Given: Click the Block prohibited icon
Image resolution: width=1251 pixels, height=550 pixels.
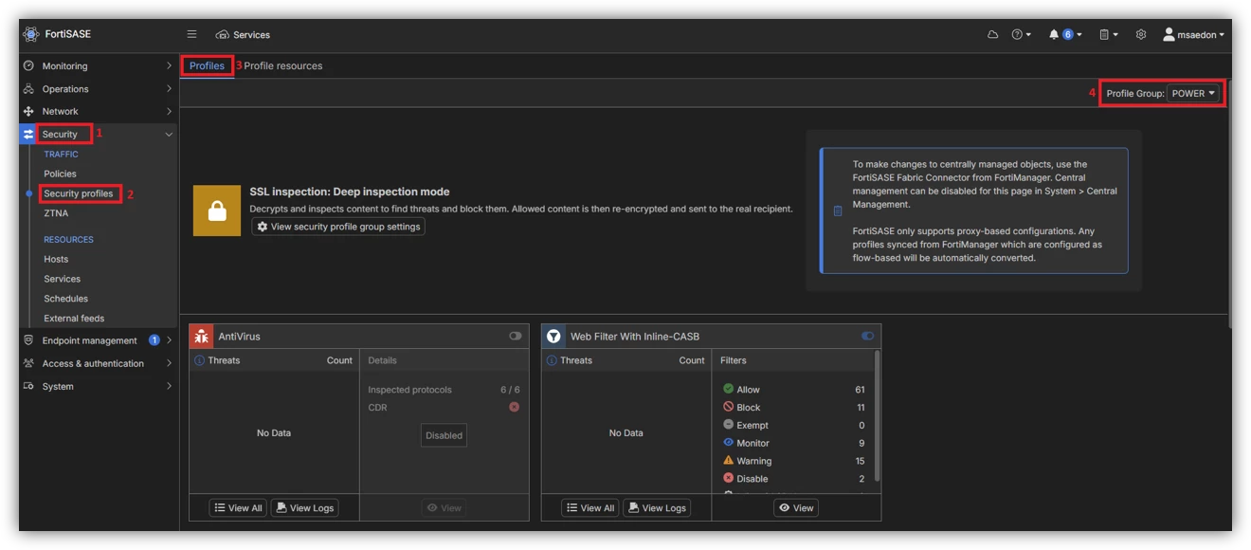Looking at the screenshot, I should click(728, 407).
